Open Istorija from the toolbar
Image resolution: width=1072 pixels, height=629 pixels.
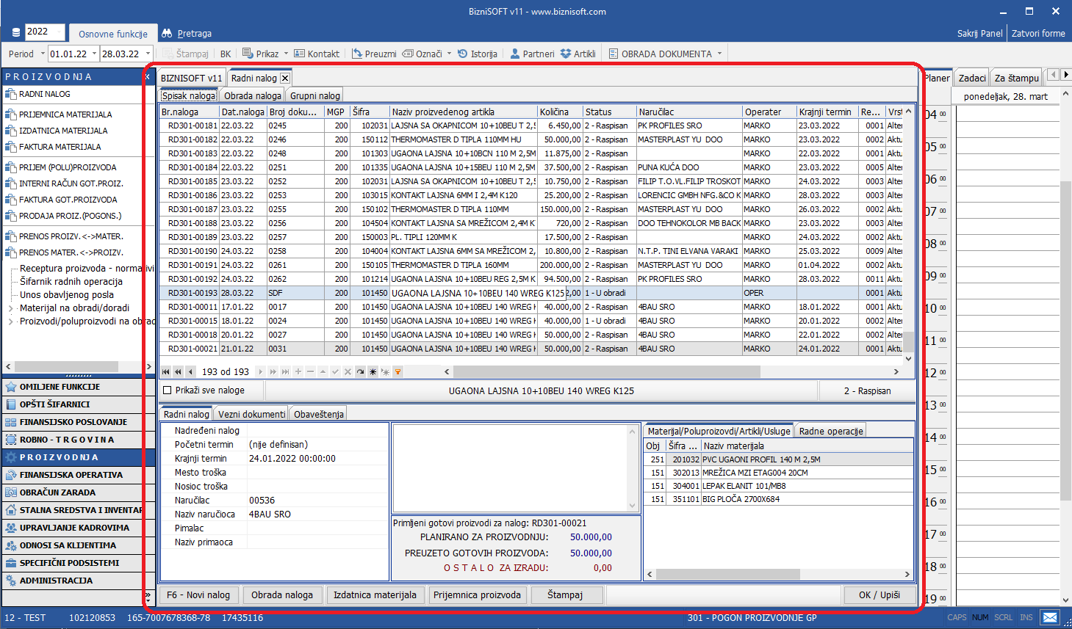(477, 54)
